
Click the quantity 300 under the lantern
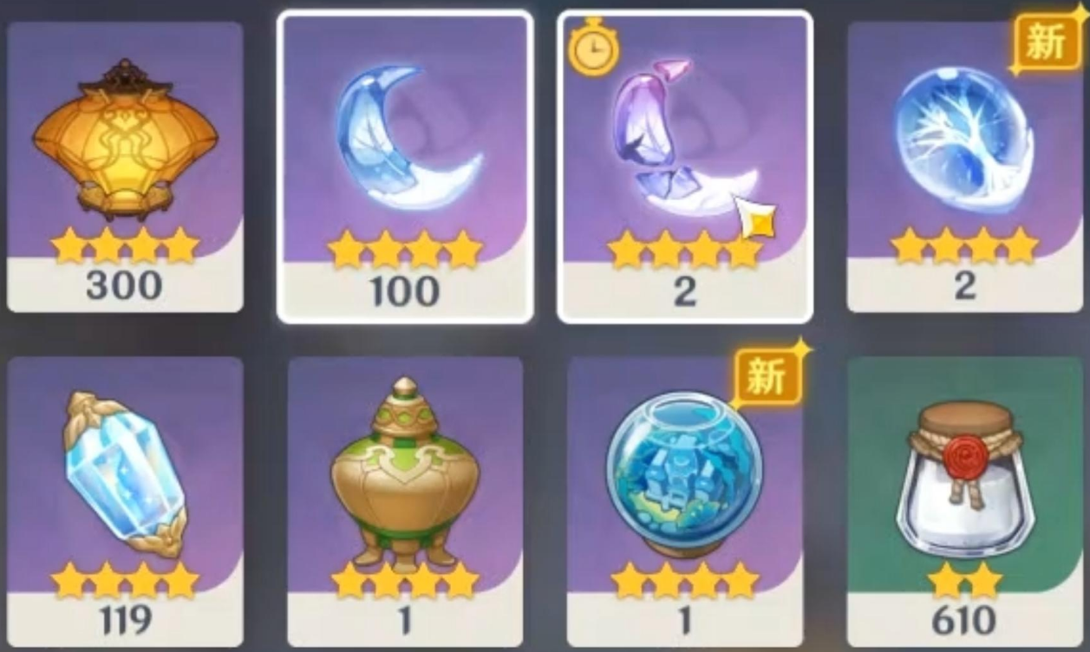pyautogui.click(x=124, y=285)
